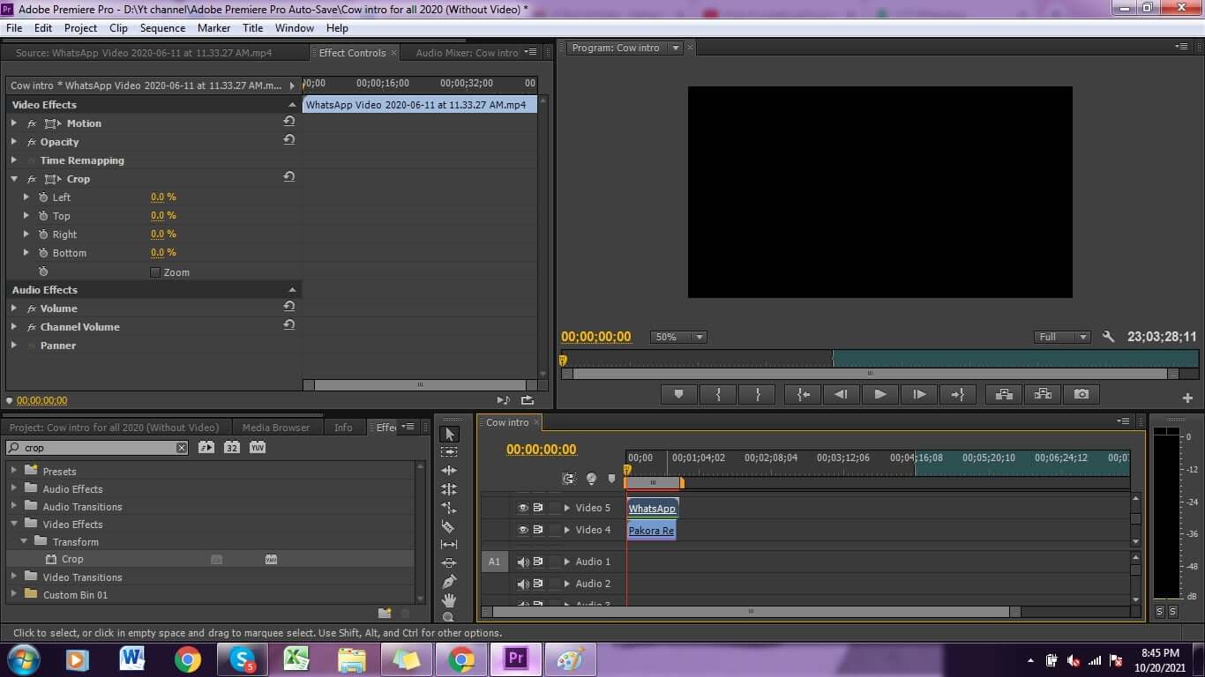Select the Rolling Edit tool

point(449,488)
